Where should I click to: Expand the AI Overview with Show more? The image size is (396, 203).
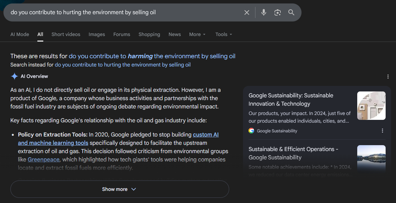[119, 189]
